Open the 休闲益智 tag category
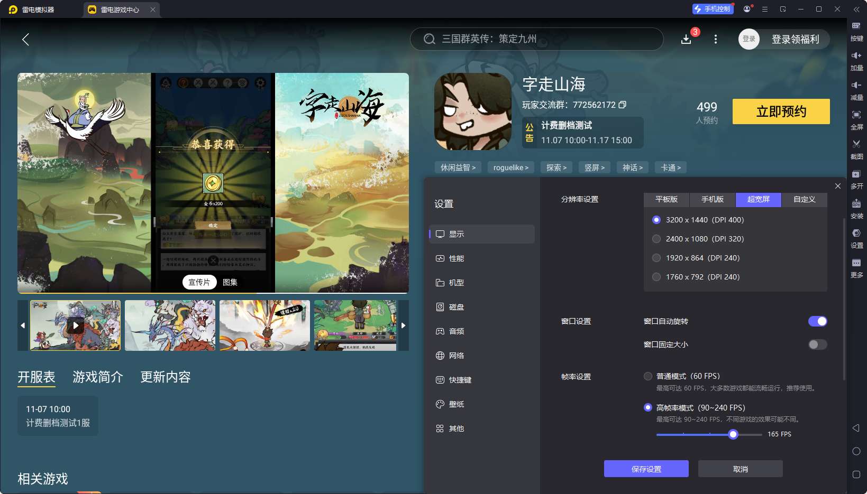This screenshot has height=494, width=867. point(458,167)
